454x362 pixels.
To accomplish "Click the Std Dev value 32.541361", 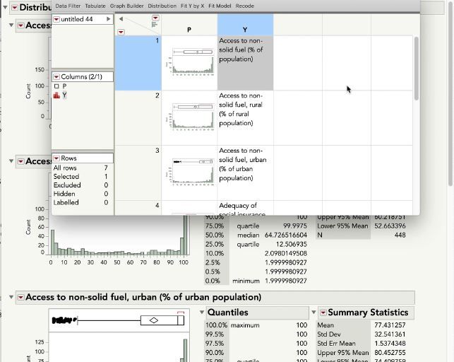I will pyautogui.click(x=390, y=334).
